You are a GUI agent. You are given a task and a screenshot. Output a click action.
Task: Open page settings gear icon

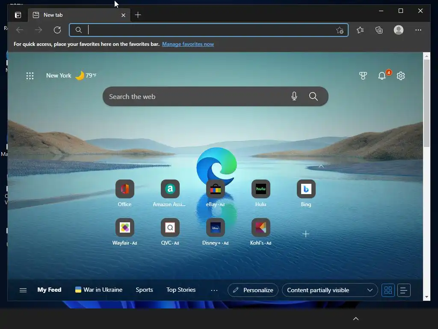401,76
